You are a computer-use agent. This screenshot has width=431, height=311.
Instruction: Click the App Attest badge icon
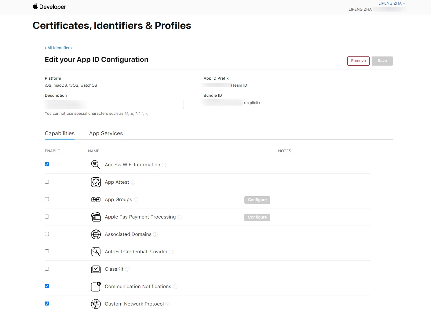96,182
